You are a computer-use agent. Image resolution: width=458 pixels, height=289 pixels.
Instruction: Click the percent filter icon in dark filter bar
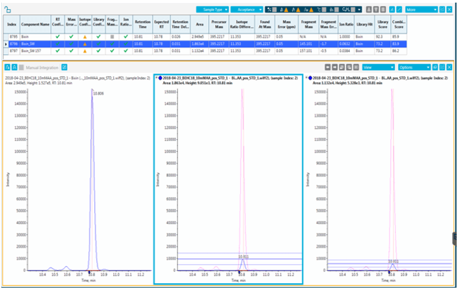269,10
